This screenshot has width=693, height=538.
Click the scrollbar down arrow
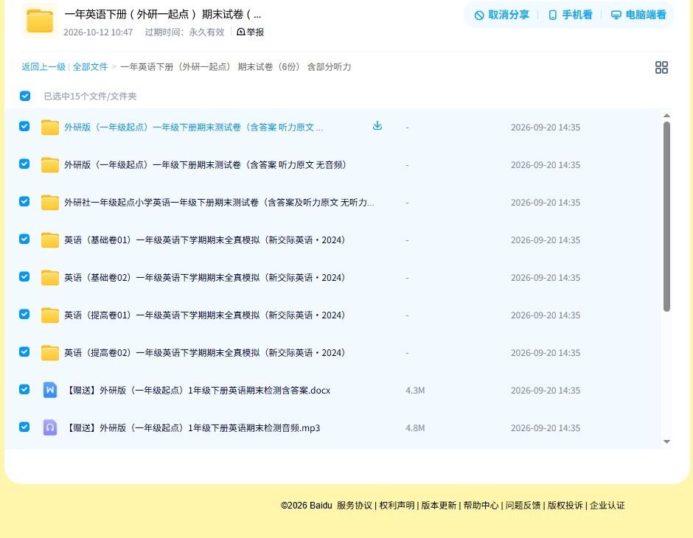[x=667, y=441]
